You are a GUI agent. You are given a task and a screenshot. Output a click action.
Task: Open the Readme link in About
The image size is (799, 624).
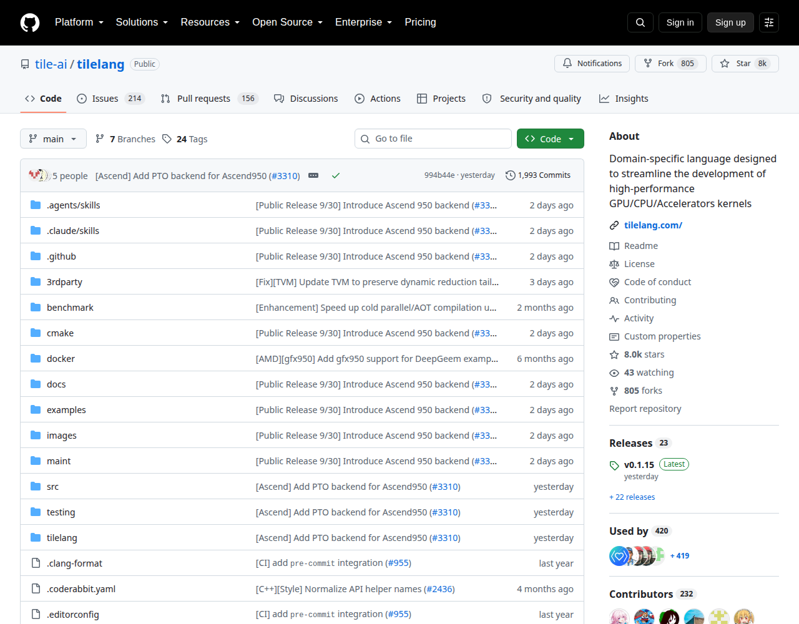tap(634, 246)
